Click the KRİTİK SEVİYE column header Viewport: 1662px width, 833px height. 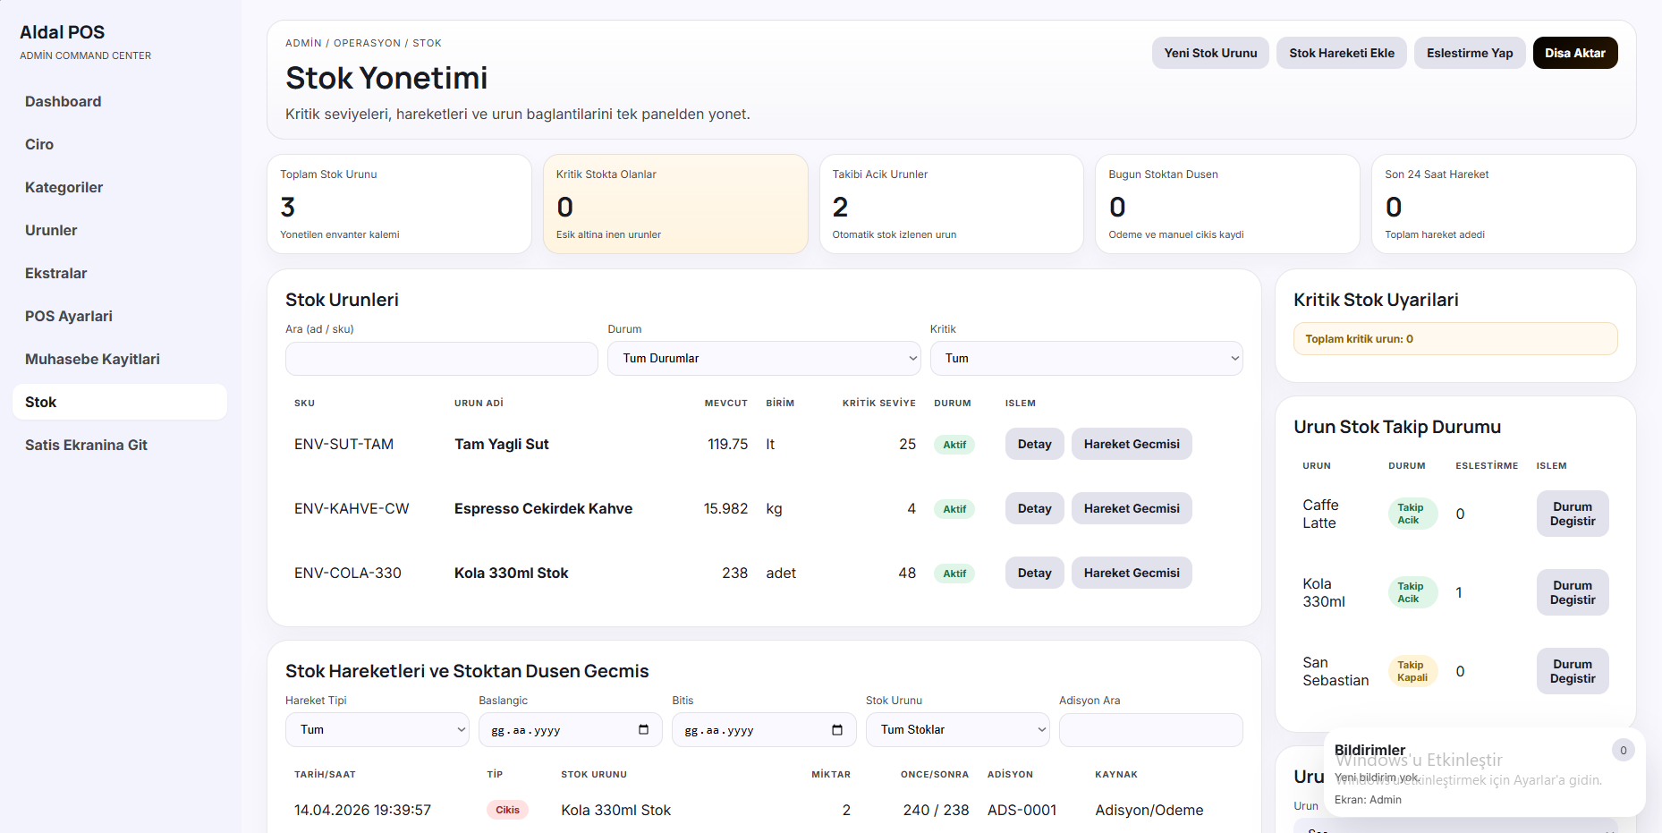[x=878, y=404]
